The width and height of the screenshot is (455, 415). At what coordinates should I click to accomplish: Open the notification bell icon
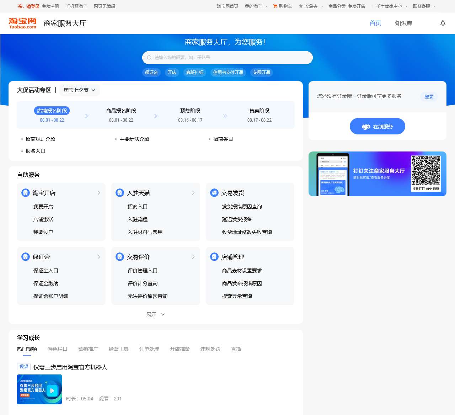(443, 23)
